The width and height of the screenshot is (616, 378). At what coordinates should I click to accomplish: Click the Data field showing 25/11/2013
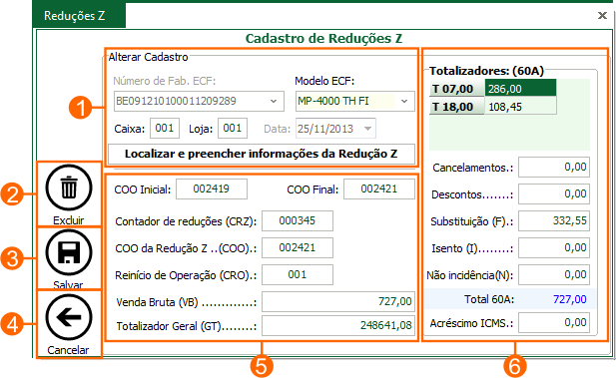click(x=335, y=129)
